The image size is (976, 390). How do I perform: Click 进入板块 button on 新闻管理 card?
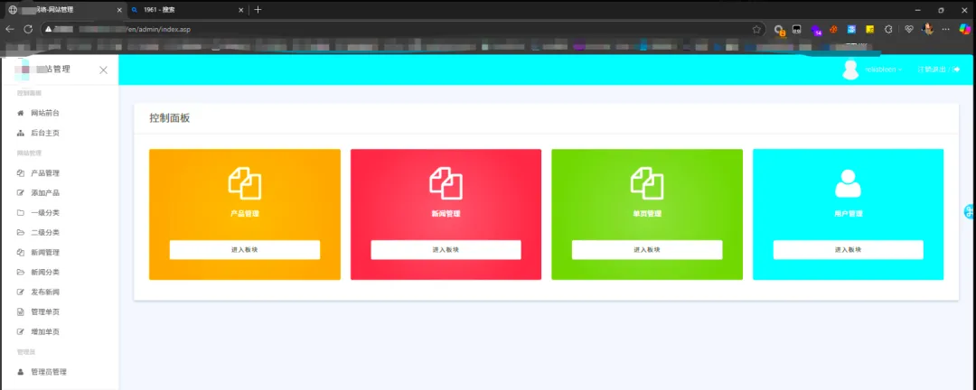tap(446, 250)
